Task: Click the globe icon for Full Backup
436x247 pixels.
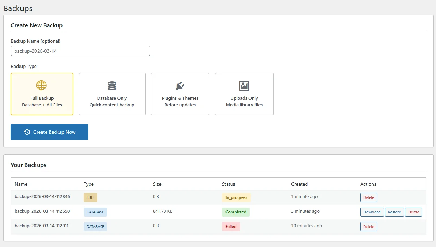Action: pyautogui.click(x=41, y=86)
